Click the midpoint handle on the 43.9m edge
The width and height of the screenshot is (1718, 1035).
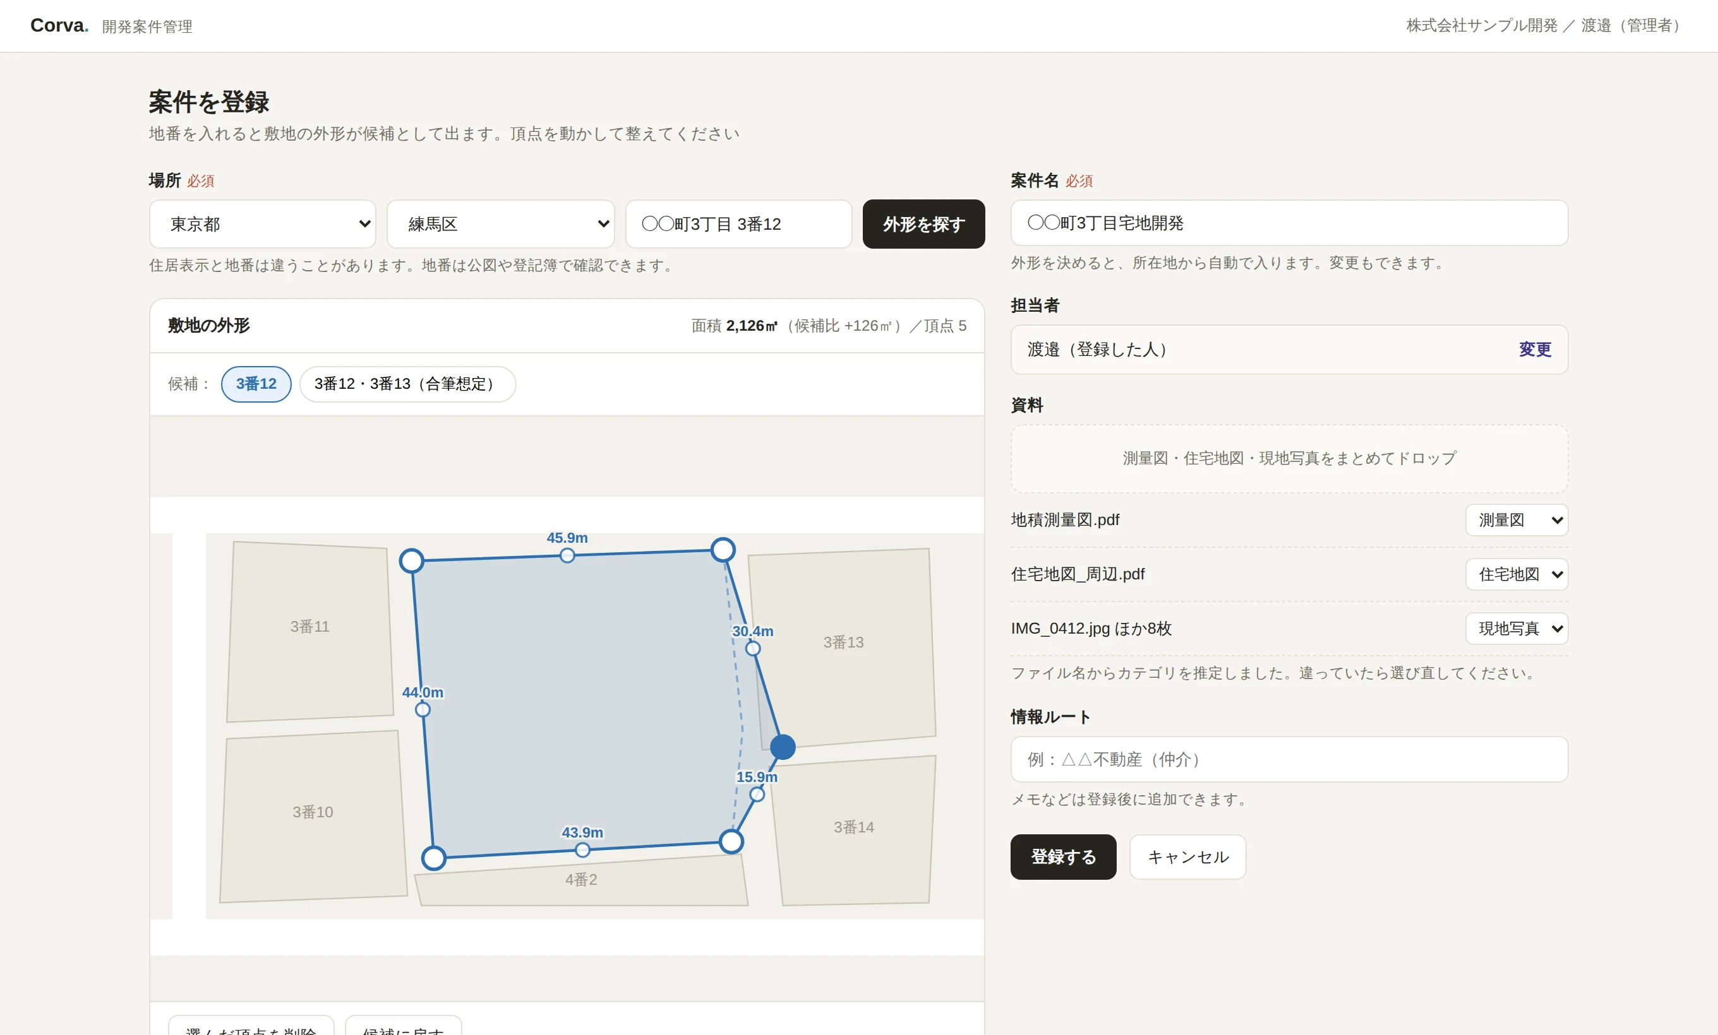click(583, 849)
